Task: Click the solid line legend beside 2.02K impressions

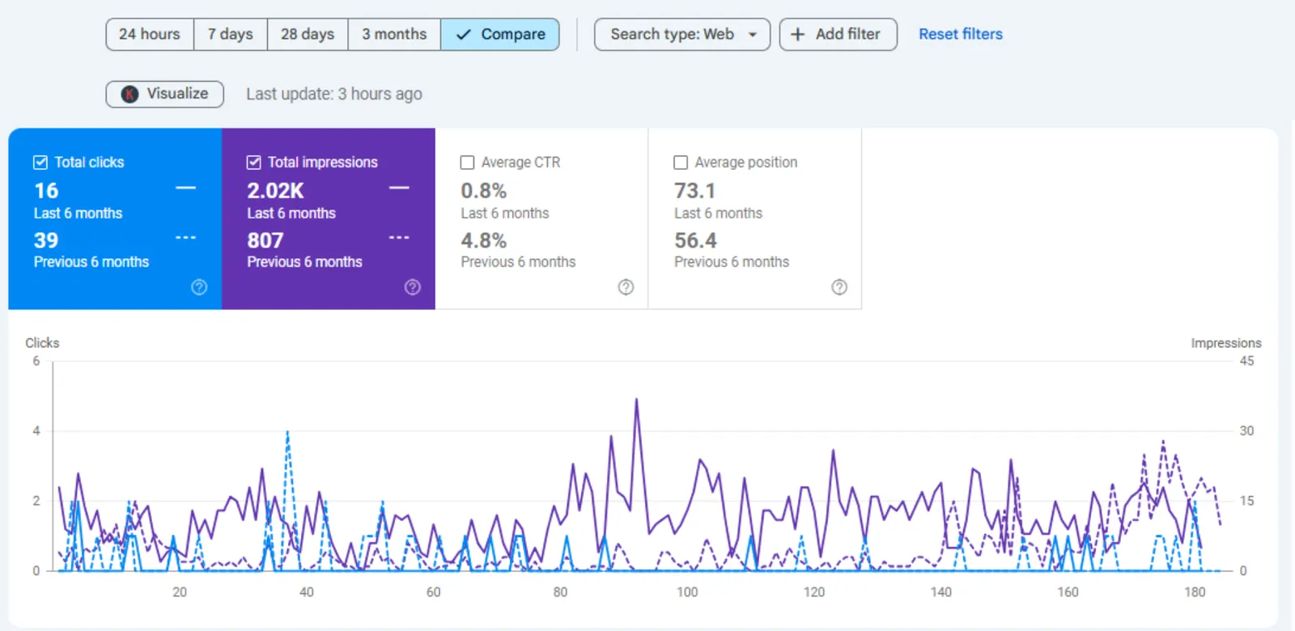Action: click(x=399, y=188)
